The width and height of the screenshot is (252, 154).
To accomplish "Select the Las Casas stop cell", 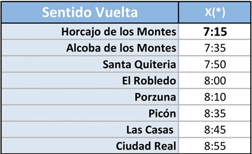I will (90, 129).
